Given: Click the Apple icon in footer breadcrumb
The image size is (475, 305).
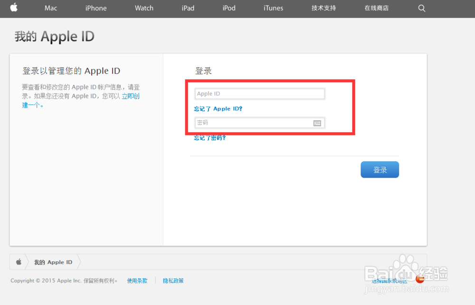Looking at the screenshot, I should point(19,262).
